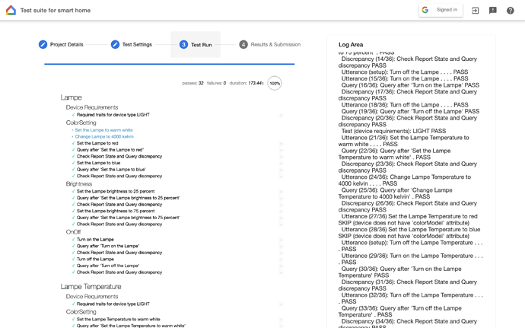
Task: Expand details for 'Set the Lampe to blue'
Action: pos(281,163)
